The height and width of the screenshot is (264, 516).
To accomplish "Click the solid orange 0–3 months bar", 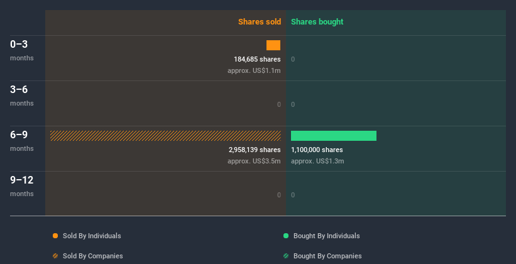I will pyautogui.click(x=273, y=45).
